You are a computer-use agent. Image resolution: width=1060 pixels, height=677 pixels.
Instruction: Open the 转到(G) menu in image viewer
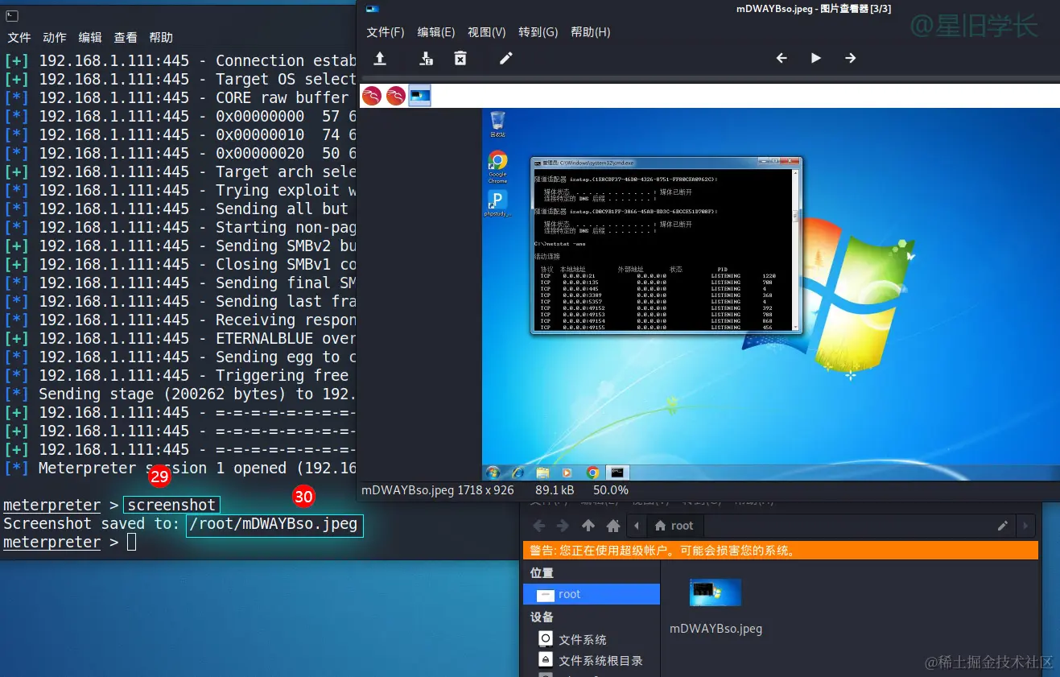click(x=538, y=32)
